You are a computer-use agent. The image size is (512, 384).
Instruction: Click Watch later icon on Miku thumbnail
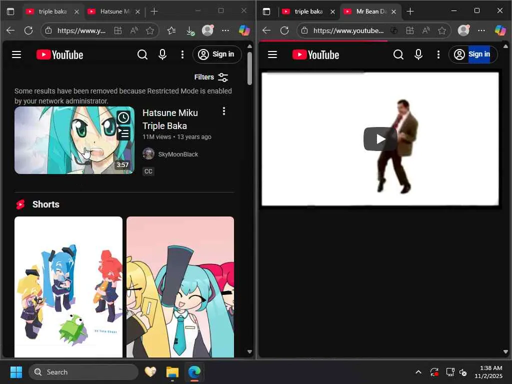tap(123, 117)
